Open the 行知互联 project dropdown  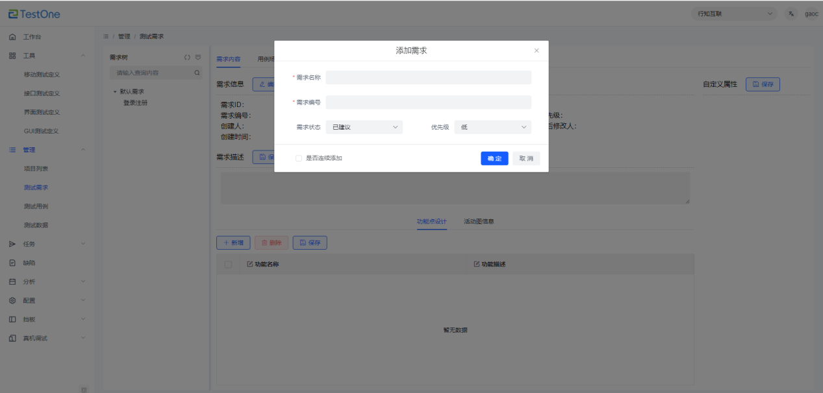point(734,14)
